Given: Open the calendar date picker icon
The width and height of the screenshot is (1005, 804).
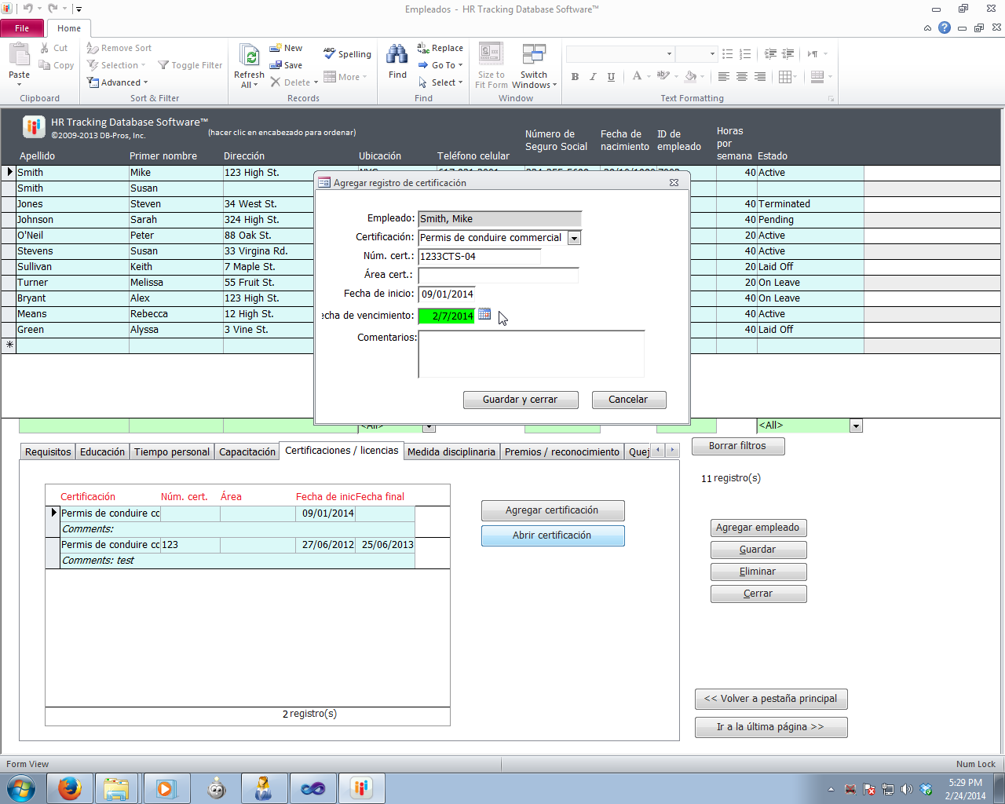Looking at the screenshot, I should (484, 314).
